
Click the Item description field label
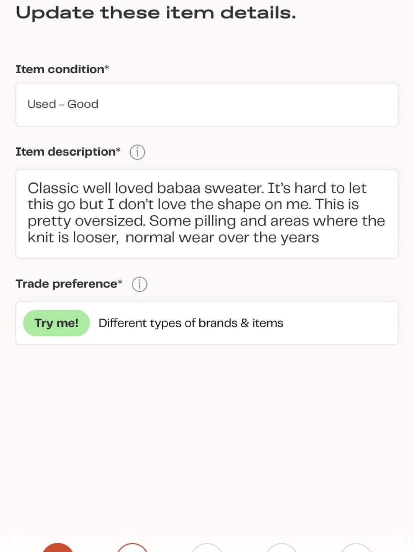pyautogui.click(x=68, y=152)
